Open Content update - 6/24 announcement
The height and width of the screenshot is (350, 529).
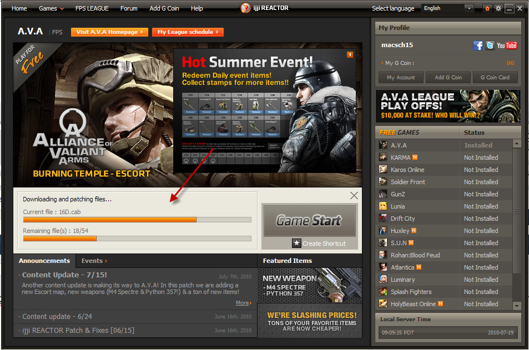tap(57, 317)
